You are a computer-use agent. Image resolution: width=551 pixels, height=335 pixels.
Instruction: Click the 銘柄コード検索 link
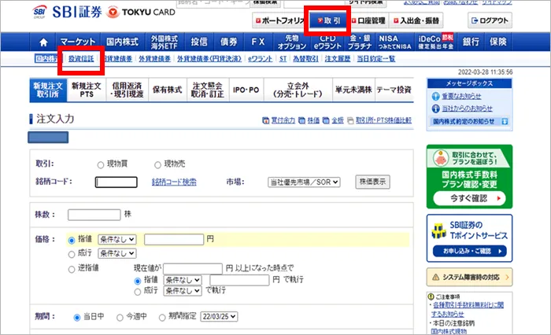(174, 182)
